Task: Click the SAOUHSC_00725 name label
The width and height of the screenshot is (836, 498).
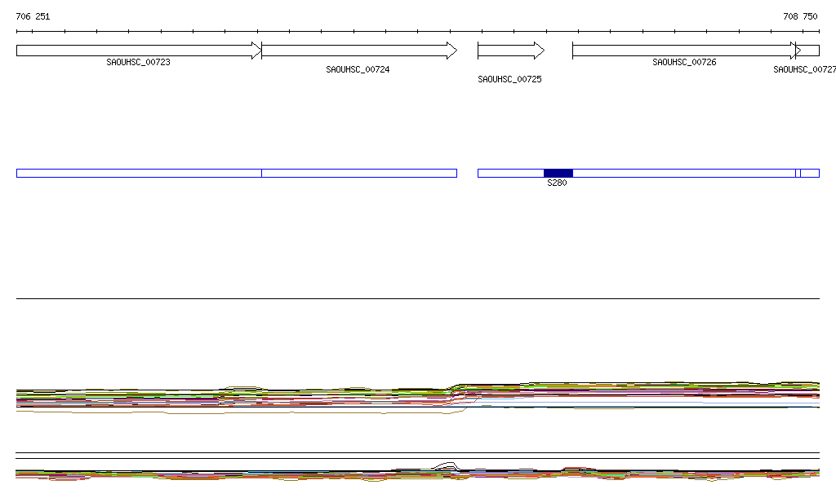Action: (509, 80)
